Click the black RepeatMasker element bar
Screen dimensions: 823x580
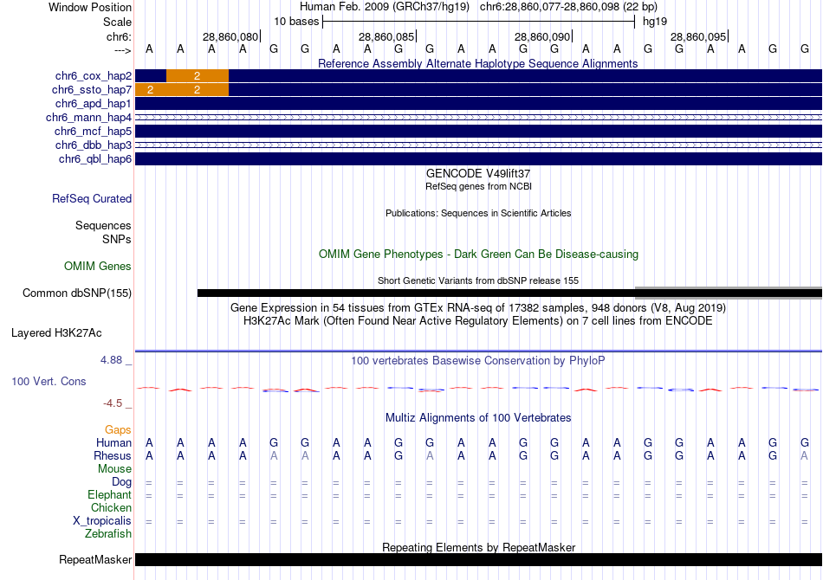(478, 560)
